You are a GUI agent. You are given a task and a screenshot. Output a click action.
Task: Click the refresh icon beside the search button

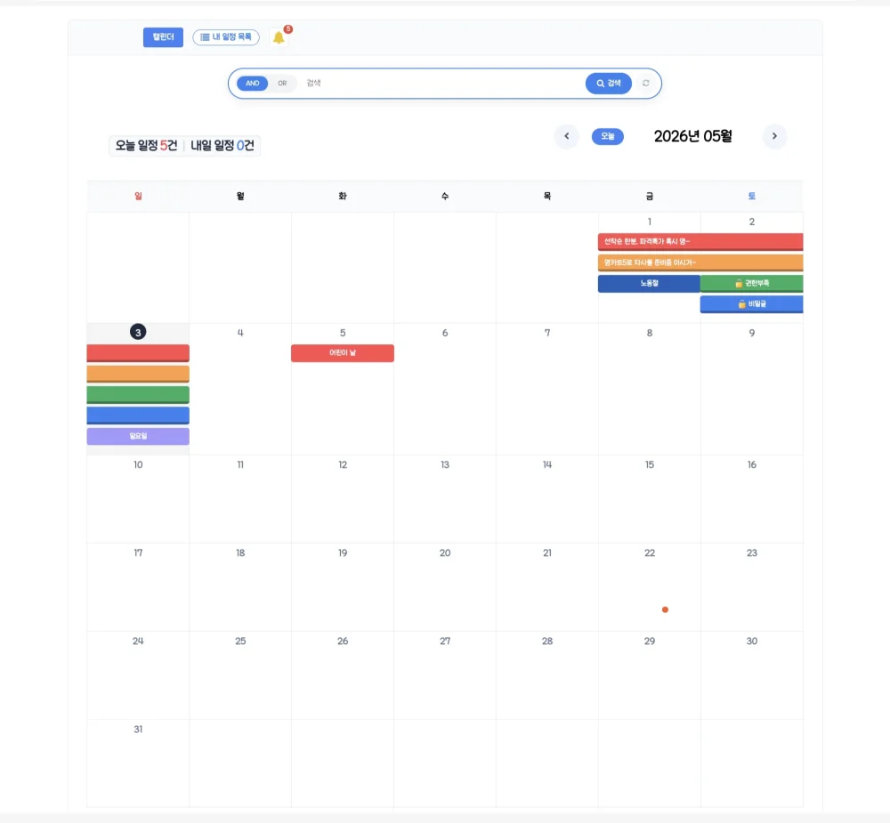click(646, 84)
